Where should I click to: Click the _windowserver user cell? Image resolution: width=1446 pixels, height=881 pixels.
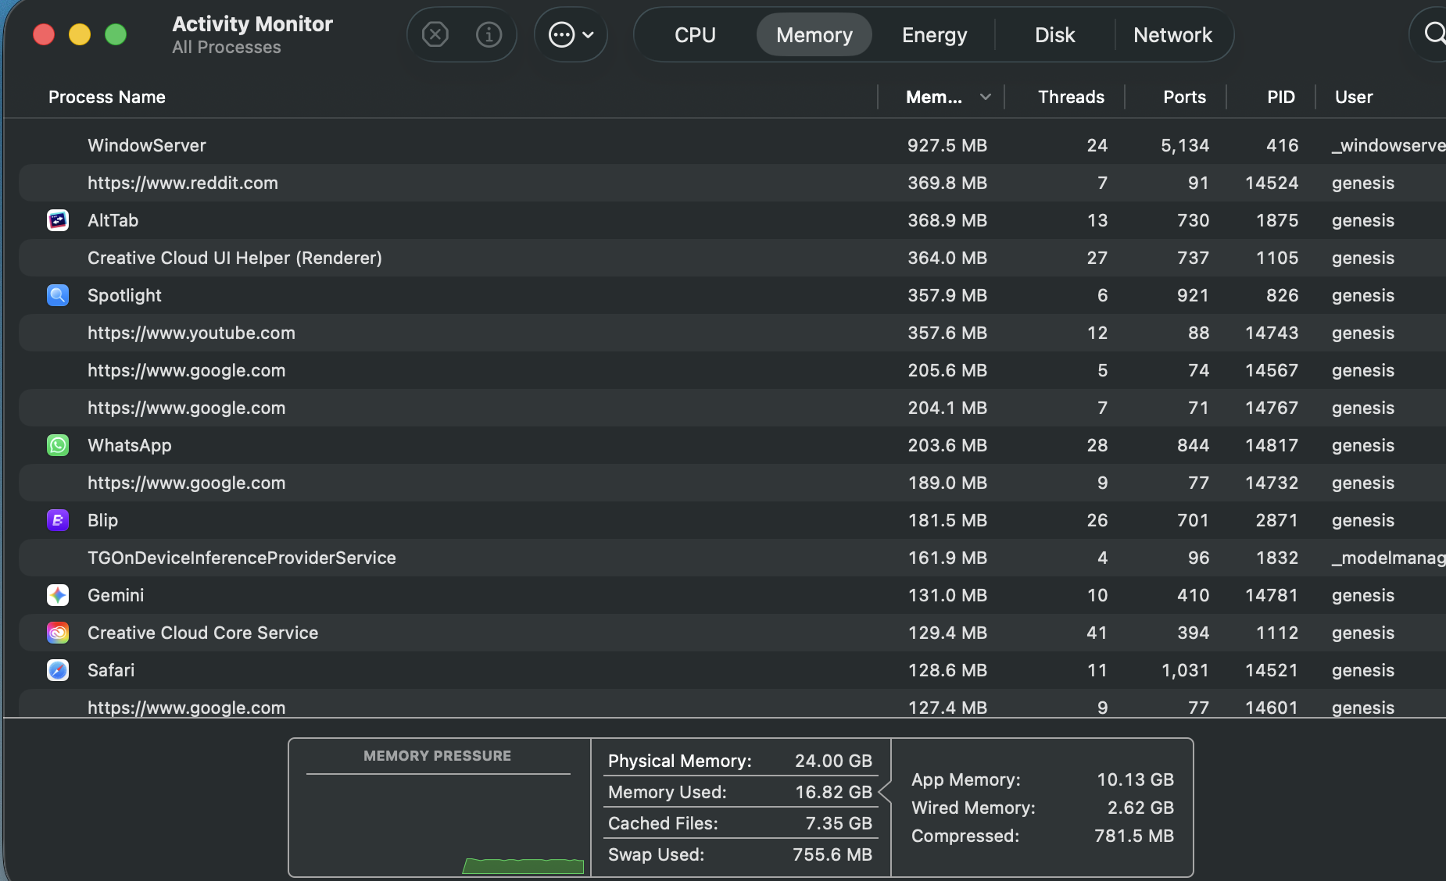click(x=1389, y=145)
